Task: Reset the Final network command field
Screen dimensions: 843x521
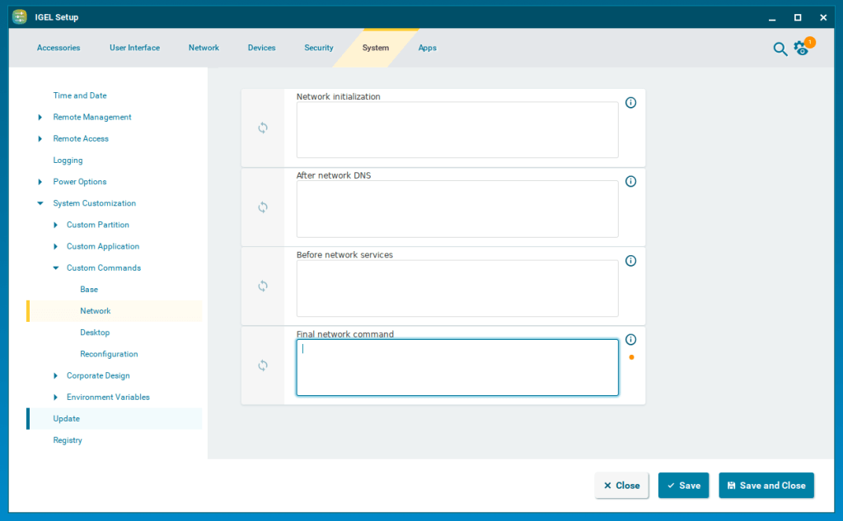Action: click(263, 365)
